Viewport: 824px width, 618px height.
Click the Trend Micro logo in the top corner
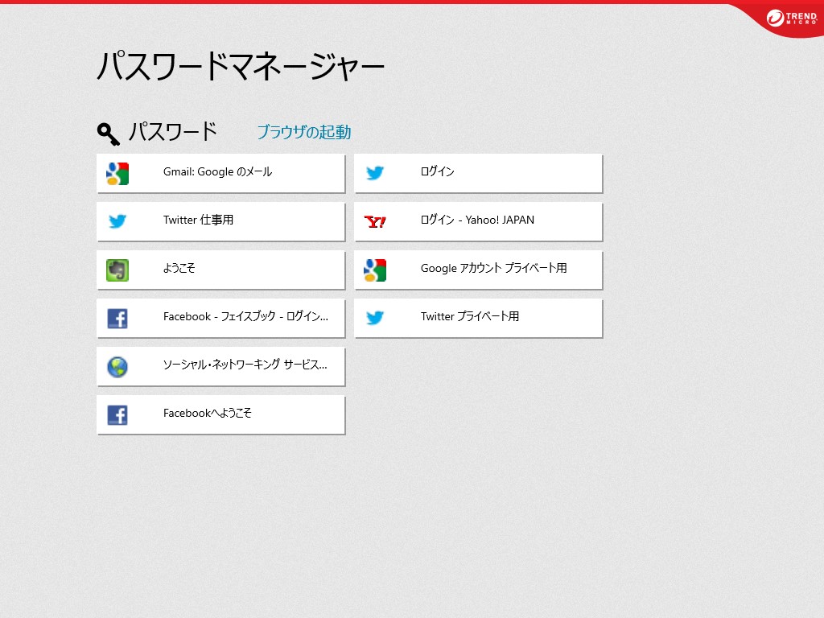[792, 19]
